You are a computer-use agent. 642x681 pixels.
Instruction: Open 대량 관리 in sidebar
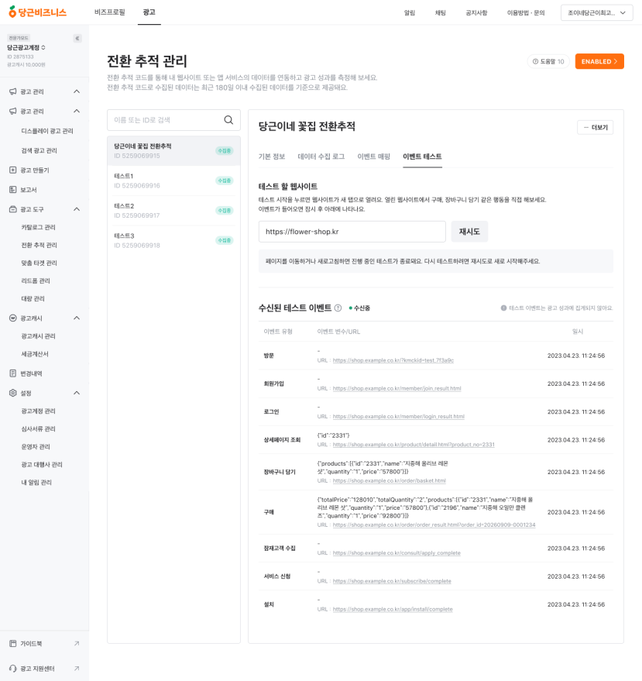coord(33,298)
